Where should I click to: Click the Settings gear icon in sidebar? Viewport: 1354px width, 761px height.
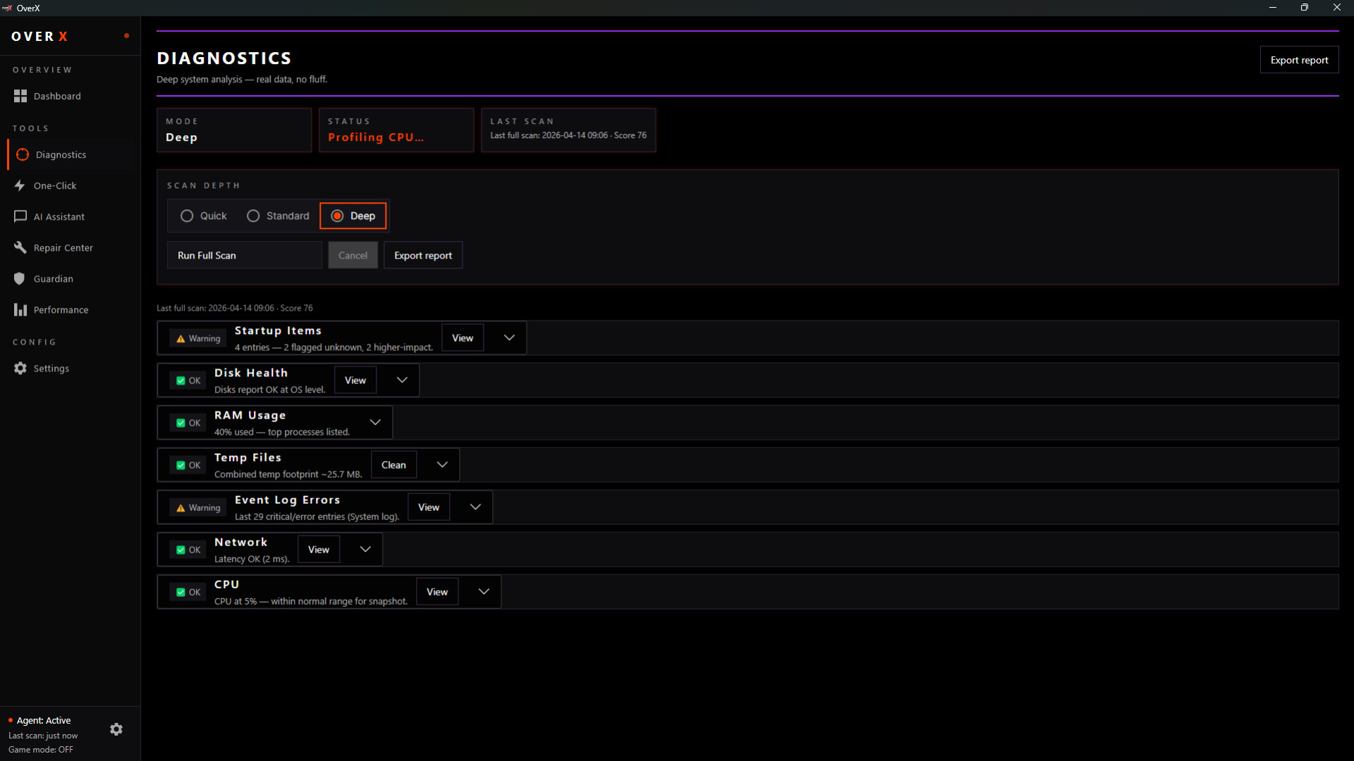pyautogui.click(x=20, y=368)
